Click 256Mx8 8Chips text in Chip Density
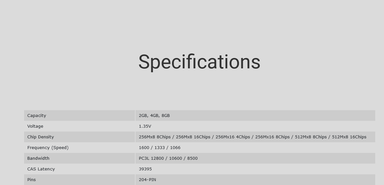384x185 pixels. tap(155, 137)
